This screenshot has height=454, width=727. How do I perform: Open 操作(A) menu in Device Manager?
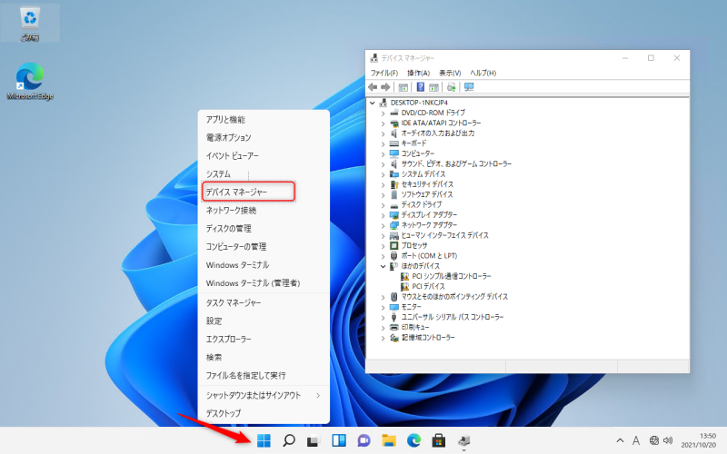418,73
